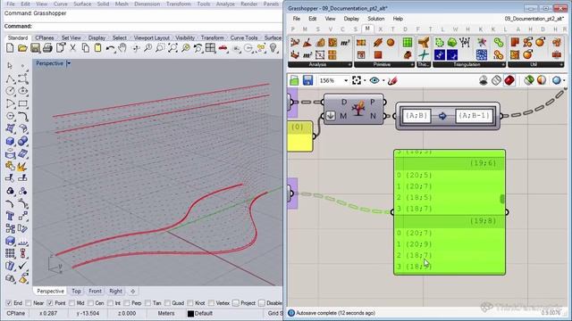Image resolution: width=572 pixels, height=321 pixels.
Task: Select the Circle tool in sidebar
Action: 10,91
